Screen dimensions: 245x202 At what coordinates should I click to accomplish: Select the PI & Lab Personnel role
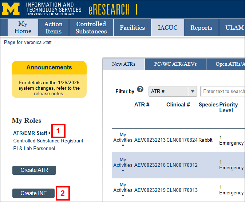point(34,148)
